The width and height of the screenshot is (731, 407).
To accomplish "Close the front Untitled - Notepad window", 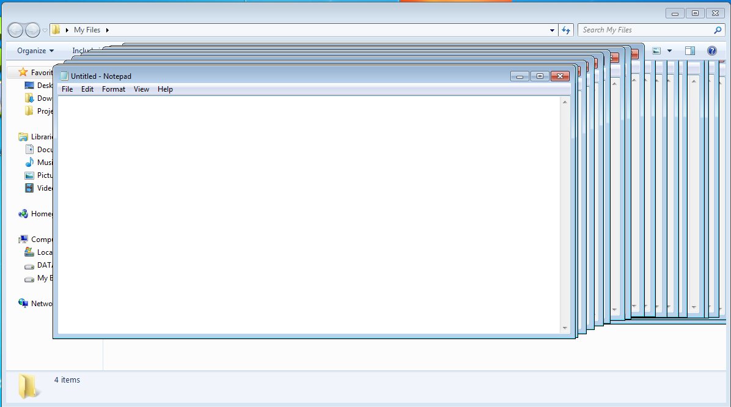I will coord(560,76).
